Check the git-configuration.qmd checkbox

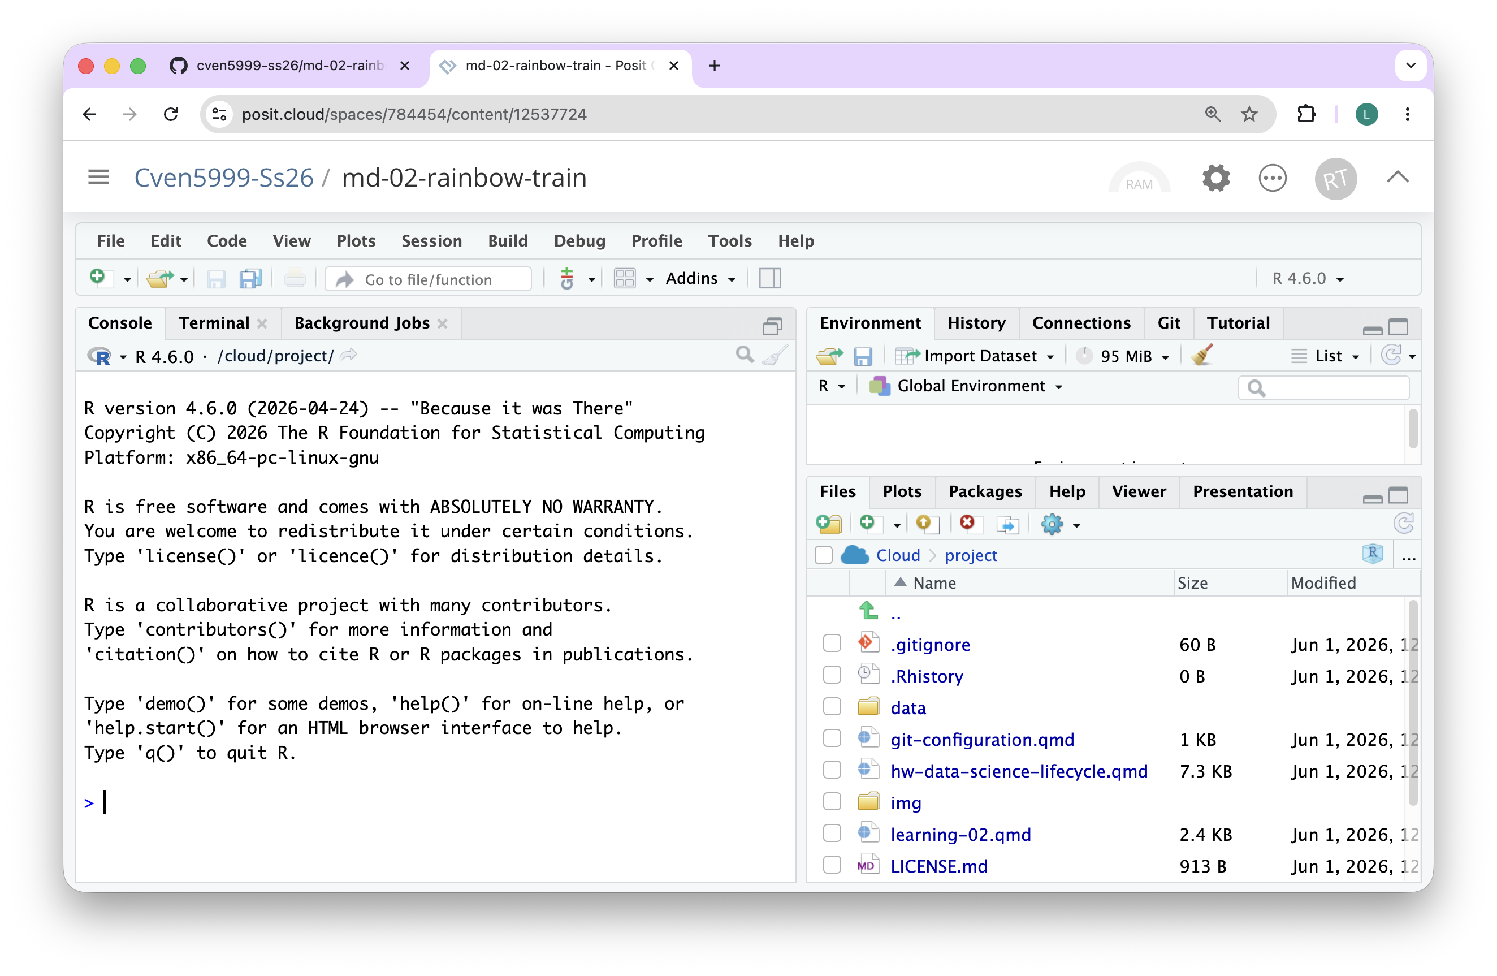832,739
